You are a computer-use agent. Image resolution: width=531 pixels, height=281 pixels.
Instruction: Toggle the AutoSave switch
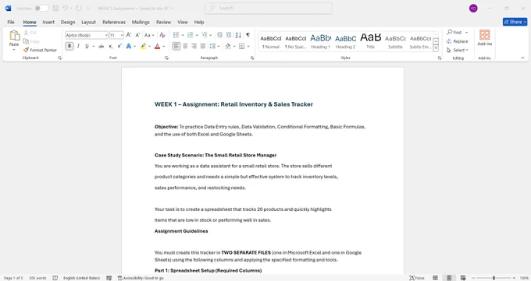point(41,8)
